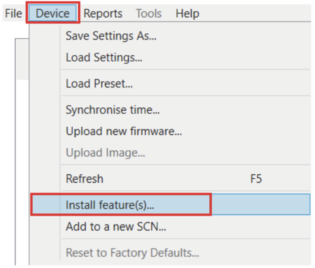Viewport: 315px width, 268px height.
Task: Select Install feature(s)… menu item
Action: point(110,205)
